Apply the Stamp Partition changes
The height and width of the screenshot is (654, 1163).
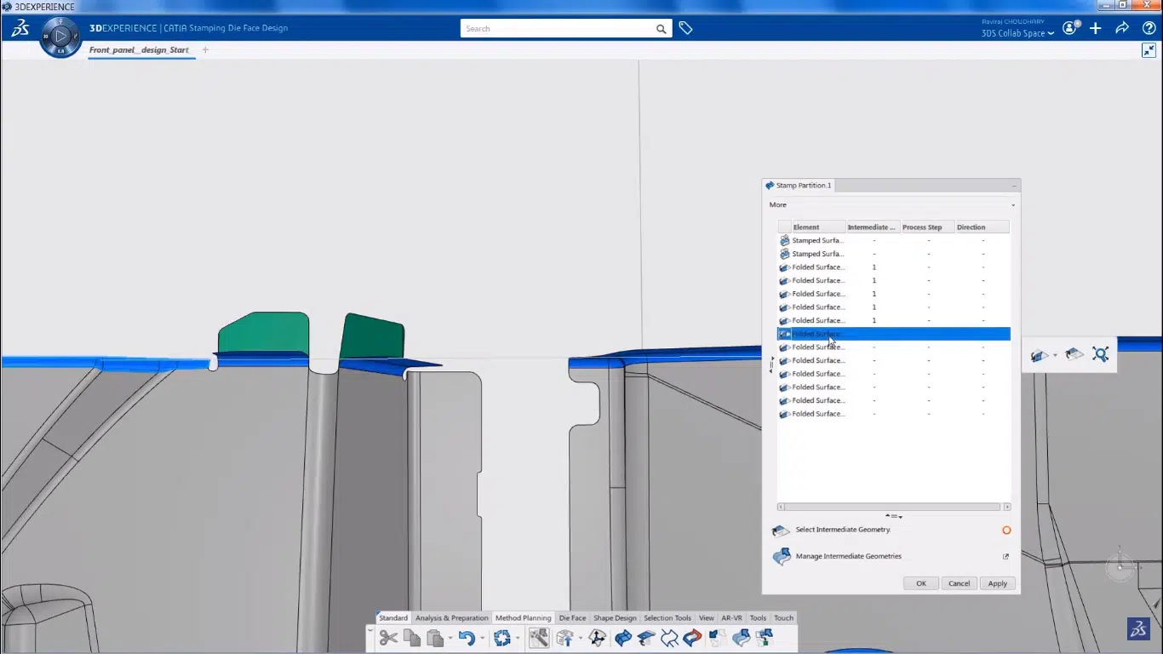point(997,583)
